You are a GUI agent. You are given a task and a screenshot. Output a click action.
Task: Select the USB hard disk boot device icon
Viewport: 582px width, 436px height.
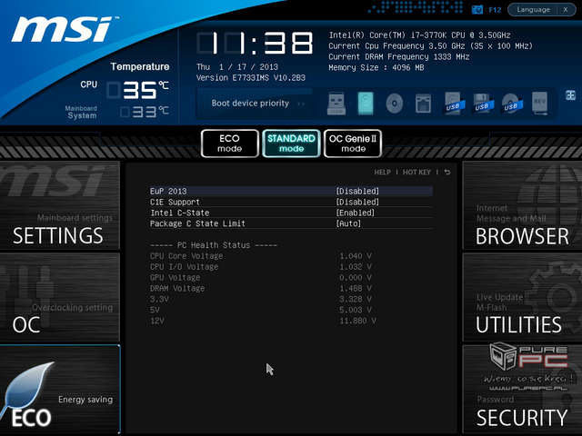(453, 103)
